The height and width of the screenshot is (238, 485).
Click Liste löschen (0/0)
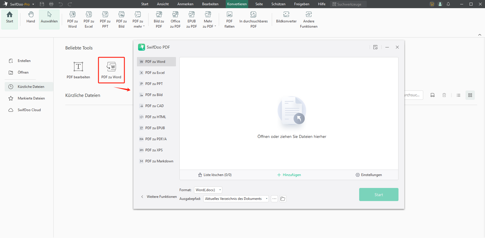pyautogui.click(x=215, y=175)
